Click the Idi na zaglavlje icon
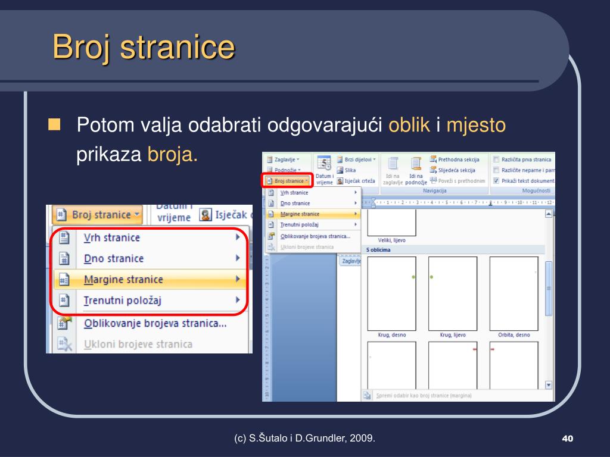The width and height of the screenshot is (610, 457). (x=393, y=164)
